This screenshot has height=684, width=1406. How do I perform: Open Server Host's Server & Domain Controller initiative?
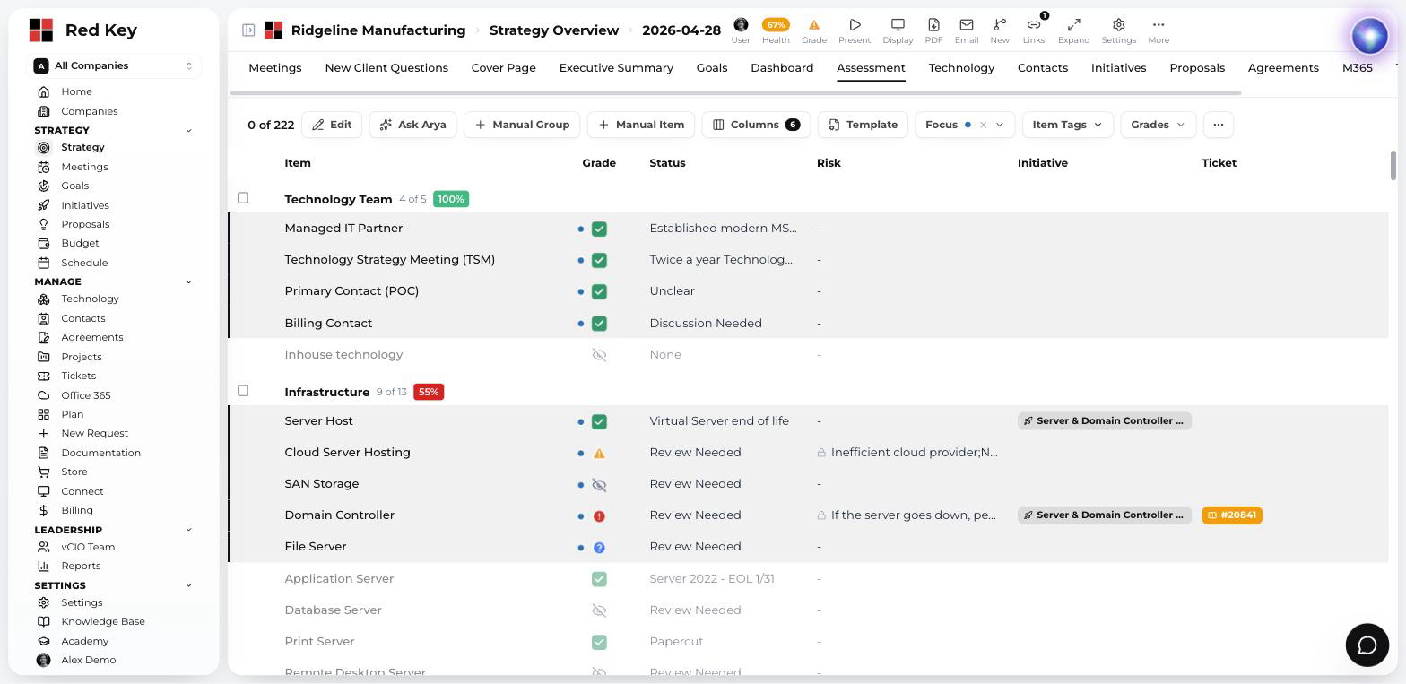tap(1105, 421)
